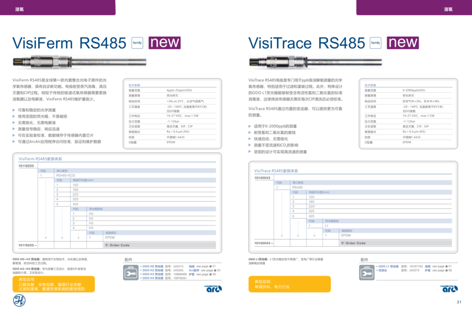The image size is (472, 315).
Task: Click the family badge beside VisiFerm RS485
Action: tap(137, 43)
